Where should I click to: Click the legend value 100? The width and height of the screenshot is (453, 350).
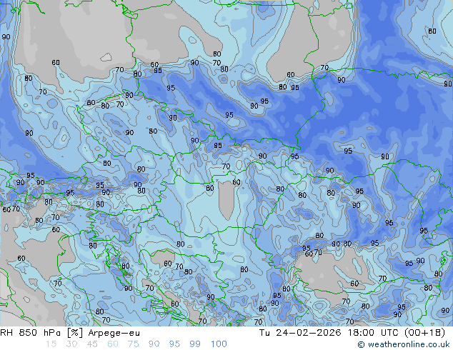click(x=219, y=344)
